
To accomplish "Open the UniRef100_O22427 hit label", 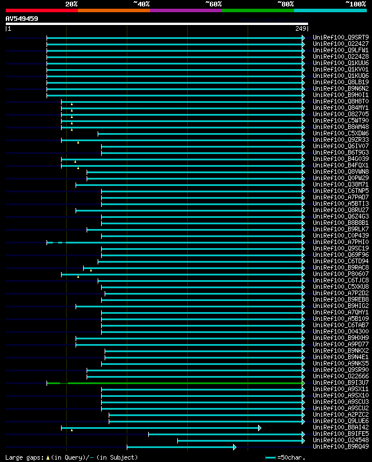I will point(341,44).
